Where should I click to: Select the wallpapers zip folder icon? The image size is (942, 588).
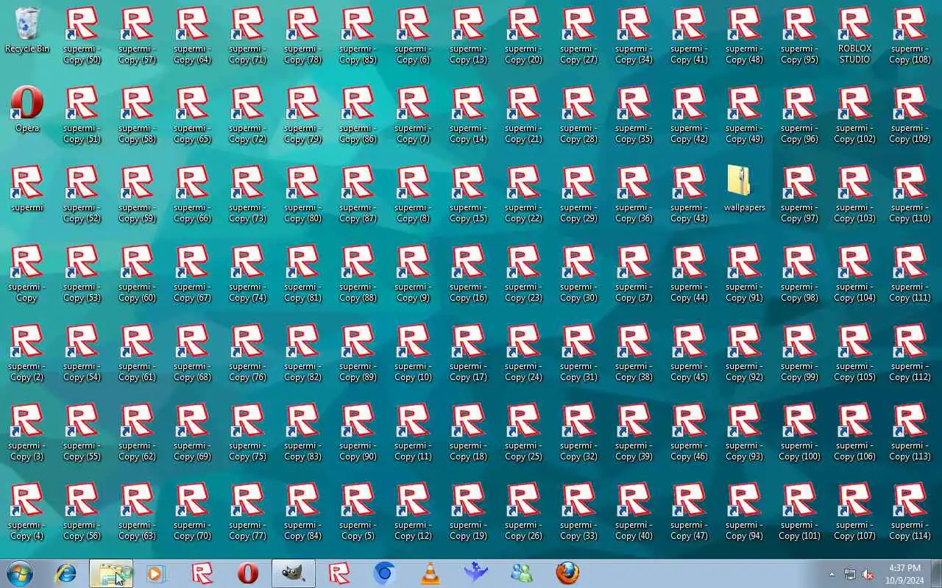click(745, 188)
